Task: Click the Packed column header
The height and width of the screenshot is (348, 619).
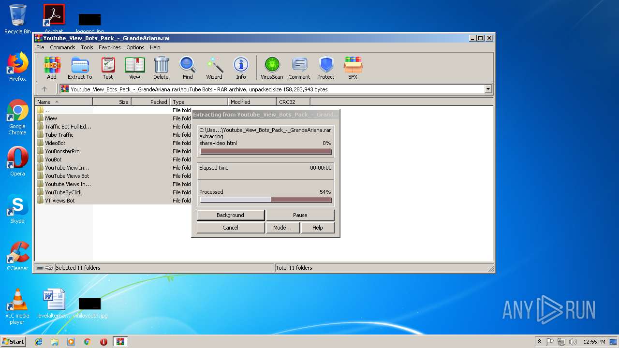Action: click(x=150, y=102)
